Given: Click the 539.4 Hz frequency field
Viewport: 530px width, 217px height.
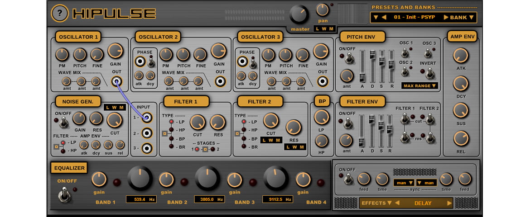Looking at the screenshot, I should (x=141, y=199).
